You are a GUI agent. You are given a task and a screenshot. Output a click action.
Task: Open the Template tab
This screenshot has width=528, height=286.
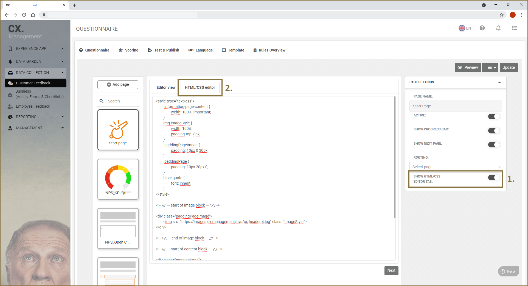233,50
